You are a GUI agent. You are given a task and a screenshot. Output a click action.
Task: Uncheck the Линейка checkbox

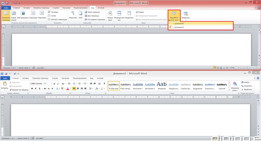coord(49,12)
